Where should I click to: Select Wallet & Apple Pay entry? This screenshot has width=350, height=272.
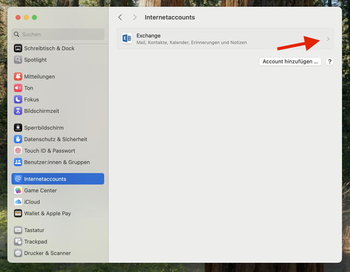click(47, 214)
